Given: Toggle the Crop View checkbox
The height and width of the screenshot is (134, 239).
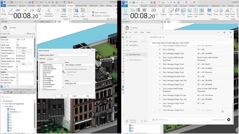Looking at the screenshot, I should [x=17, y=75].
